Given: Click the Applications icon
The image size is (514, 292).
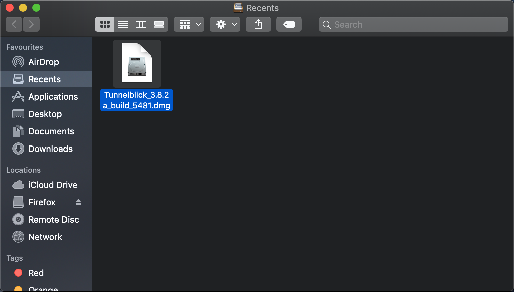Looking at the screenshot, I should click(18, 96).
